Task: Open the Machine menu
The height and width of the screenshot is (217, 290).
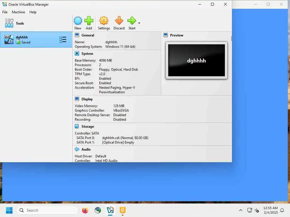Action: click(x=18, y=12)
